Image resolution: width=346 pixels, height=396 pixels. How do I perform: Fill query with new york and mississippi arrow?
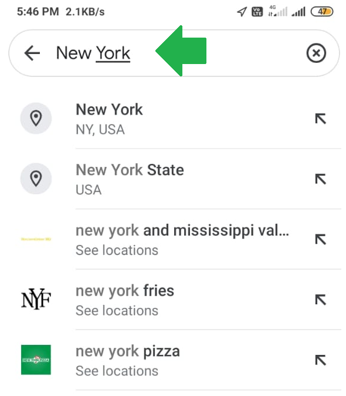tap(321, 239)
